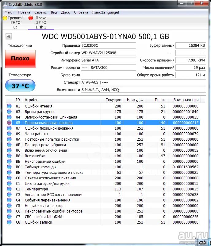Click the previous disk arrow button
This screenshot has height=246, width=211.
click(x=9, y=37)
